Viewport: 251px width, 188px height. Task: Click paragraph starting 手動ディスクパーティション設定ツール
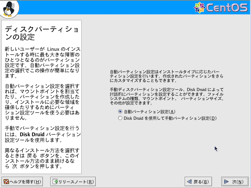(x=167, y=96)
